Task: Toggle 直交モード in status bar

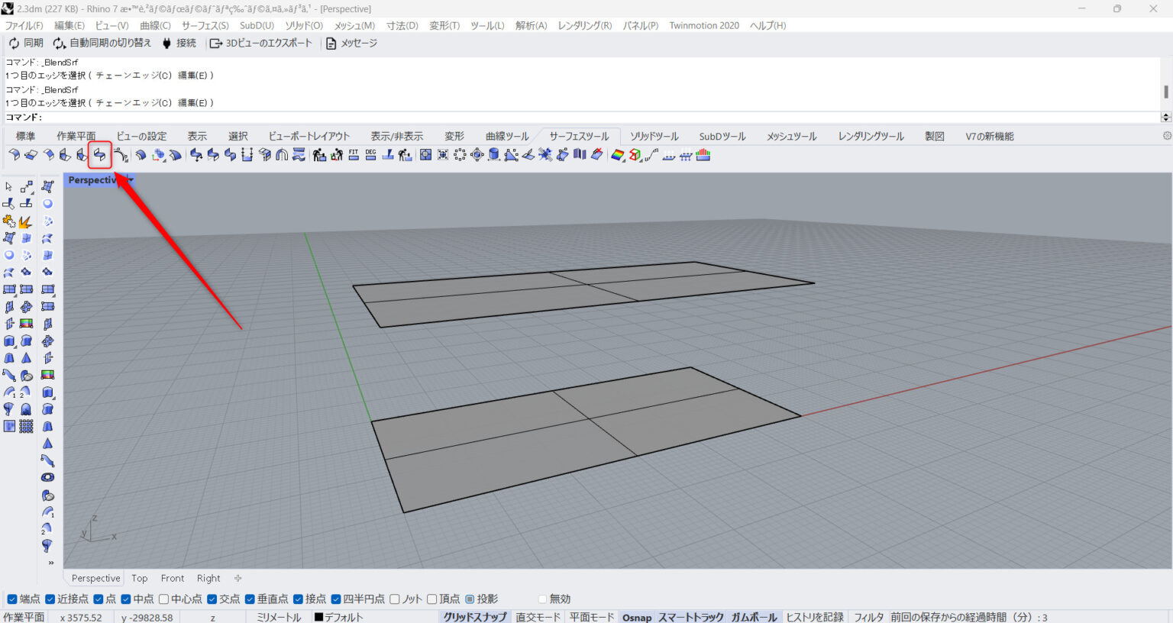Action: coord(538,617)
